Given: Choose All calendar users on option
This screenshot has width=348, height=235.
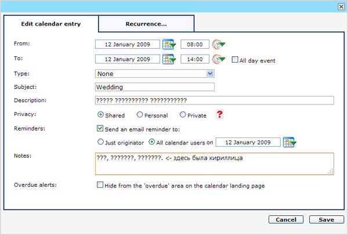Looking at the screenshot, I should click(x=151, y=142).
